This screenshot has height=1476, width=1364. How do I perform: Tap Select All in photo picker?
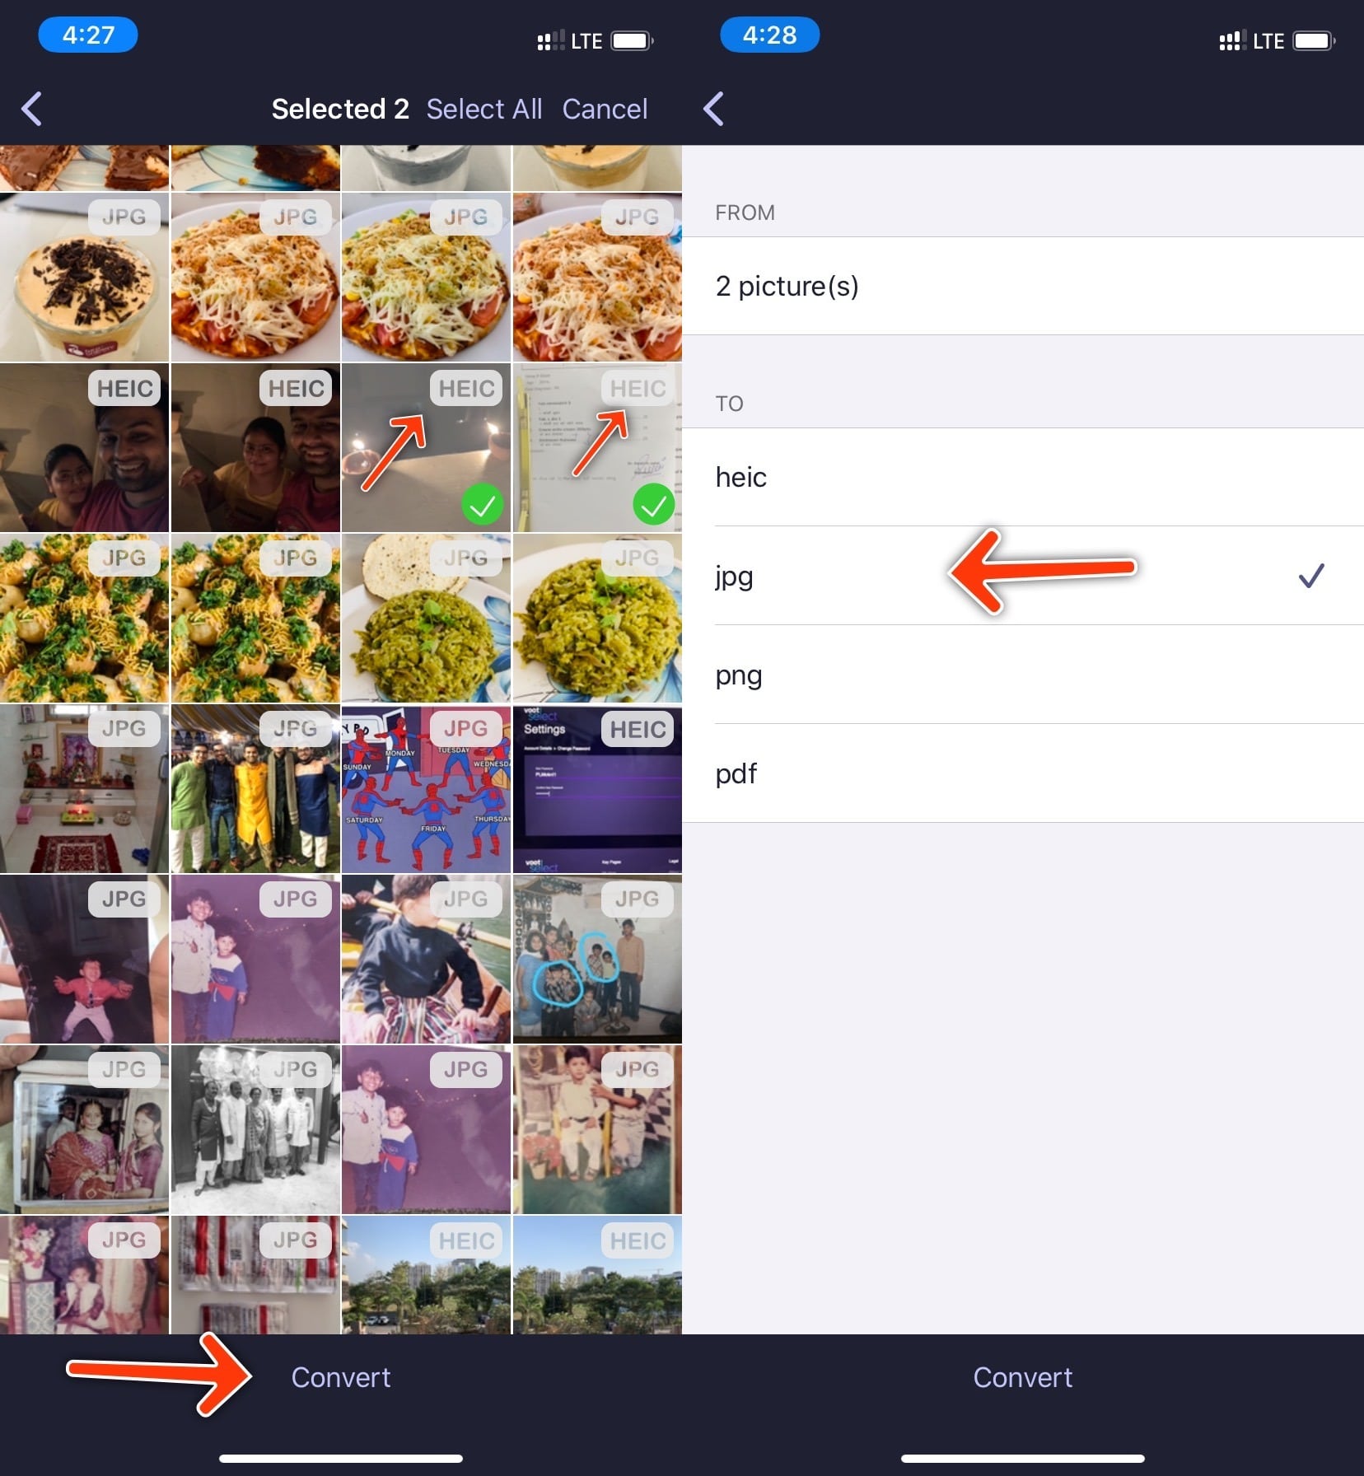pos(483,109)
